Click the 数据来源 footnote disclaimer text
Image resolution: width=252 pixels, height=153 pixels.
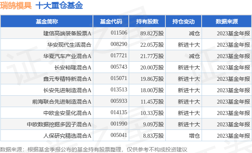pyautogui.click(x=94, y=149)
